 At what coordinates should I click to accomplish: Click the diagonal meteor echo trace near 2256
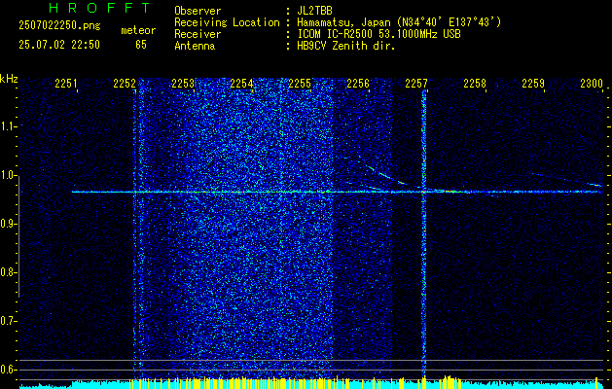384,176
